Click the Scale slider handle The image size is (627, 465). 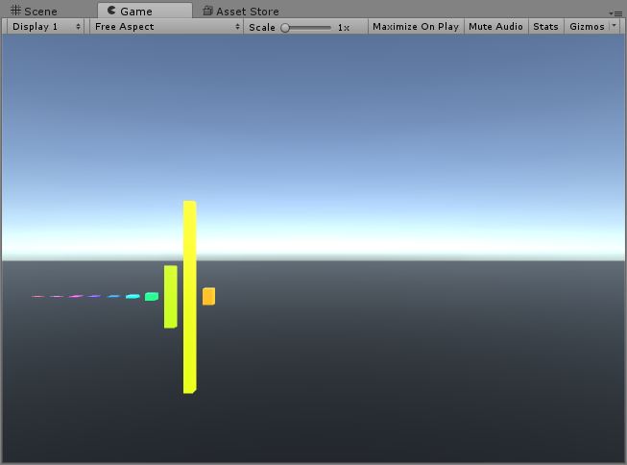point(285,28)
